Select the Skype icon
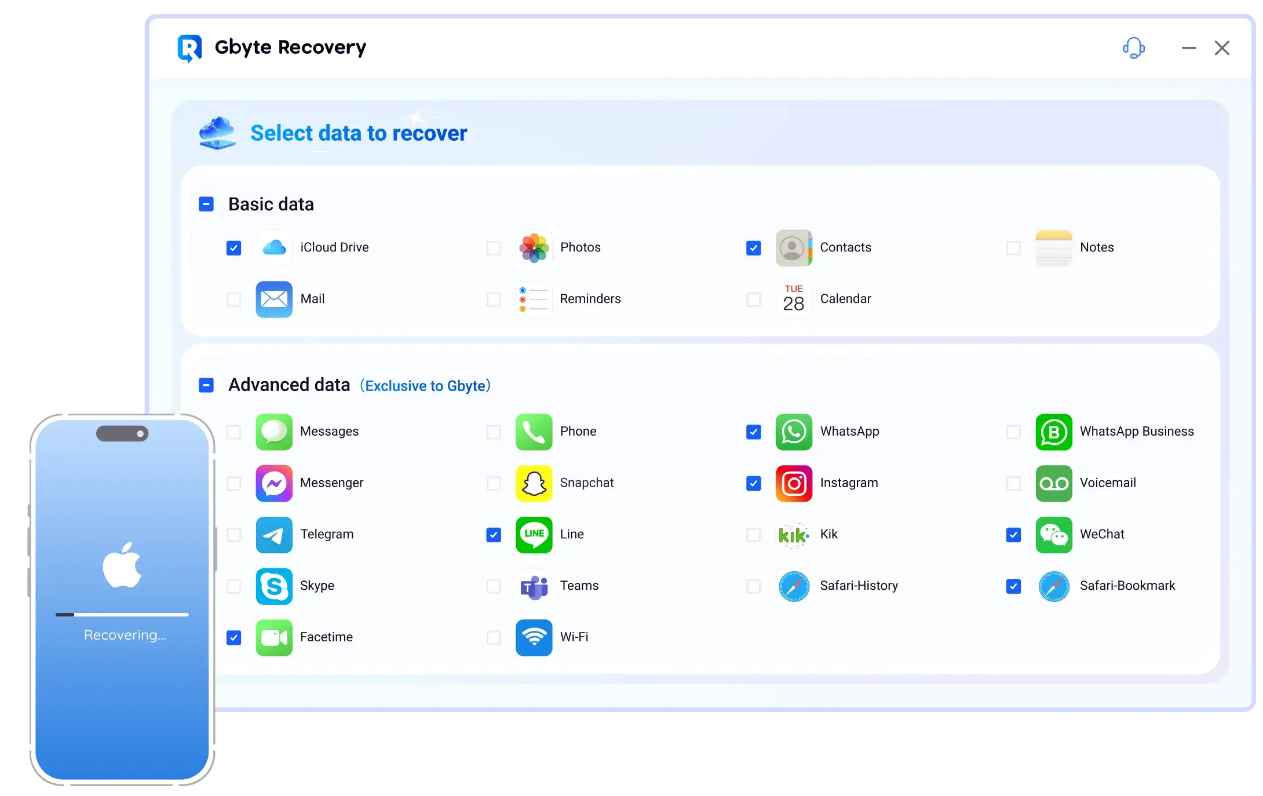The height and width of the screenshot is (796, 1263). point(273,586)
